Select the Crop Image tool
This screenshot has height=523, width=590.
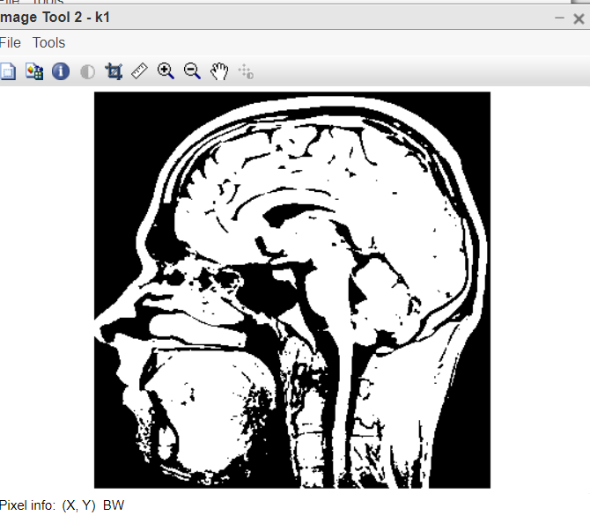coord(114,71)
